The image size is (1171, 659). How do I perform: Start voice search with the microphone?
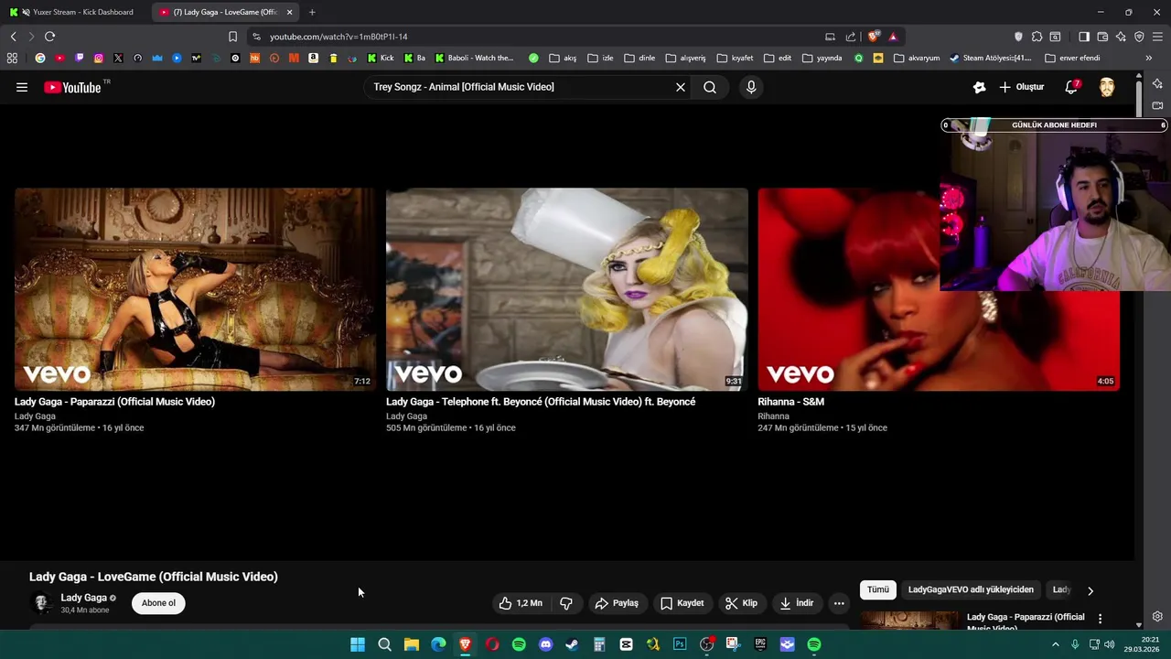click(751, 87)
